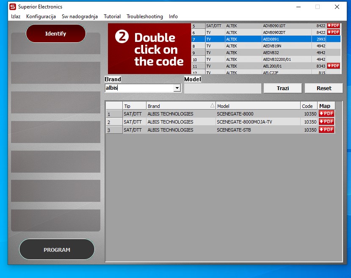Click code 10350 in SCENEGATE-8000MOJA-TV row
This screenshot has height=278, width=351.
coord(310,122)
